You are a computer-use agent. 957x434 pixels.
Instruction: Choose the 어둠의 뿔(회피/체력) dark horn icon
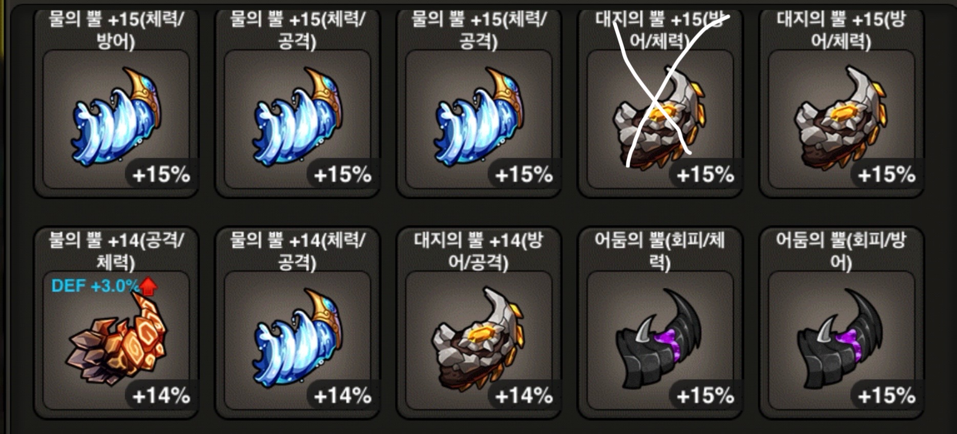tap(658, 339)
